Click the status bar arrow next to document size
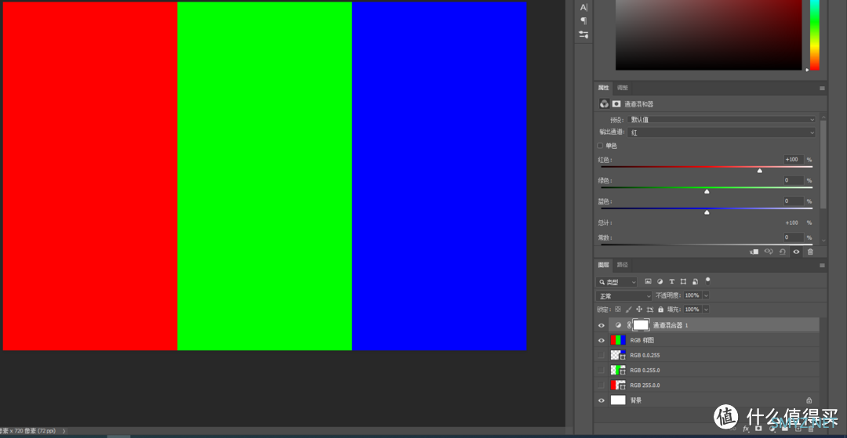This screenshot has width=847, height=438. [x=64, y=431]
